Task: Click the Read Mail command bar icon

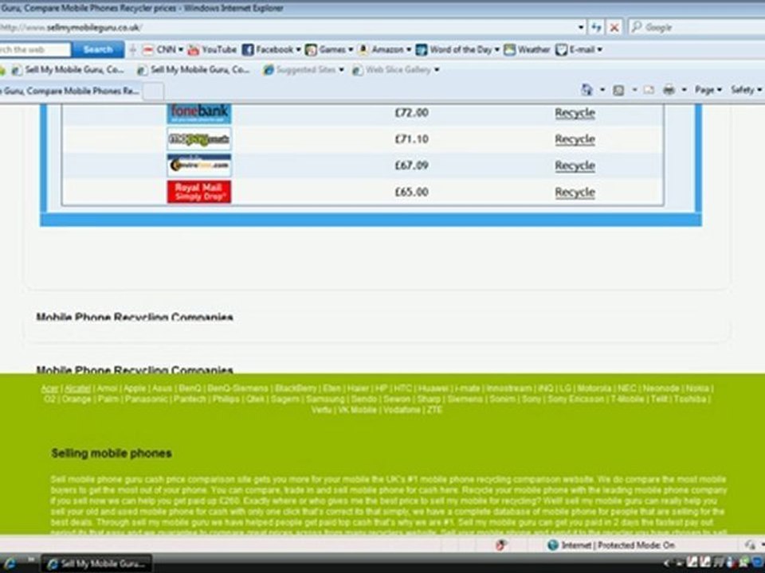Action: tap(649, 90)
